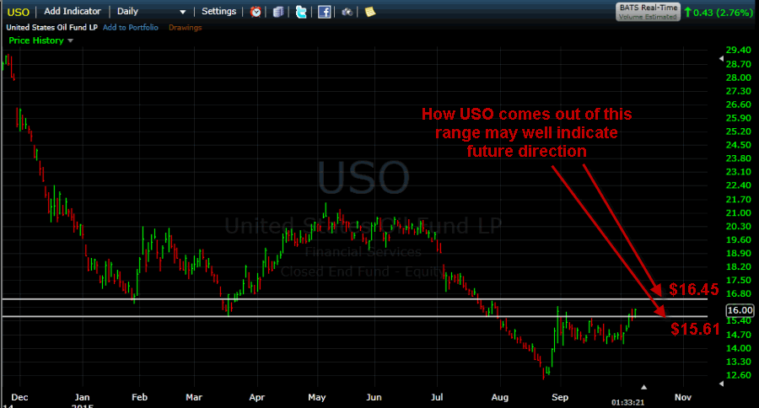Click the Sep date axis label
The height and width of the screenshot is (408, 759).
point(560,397)
